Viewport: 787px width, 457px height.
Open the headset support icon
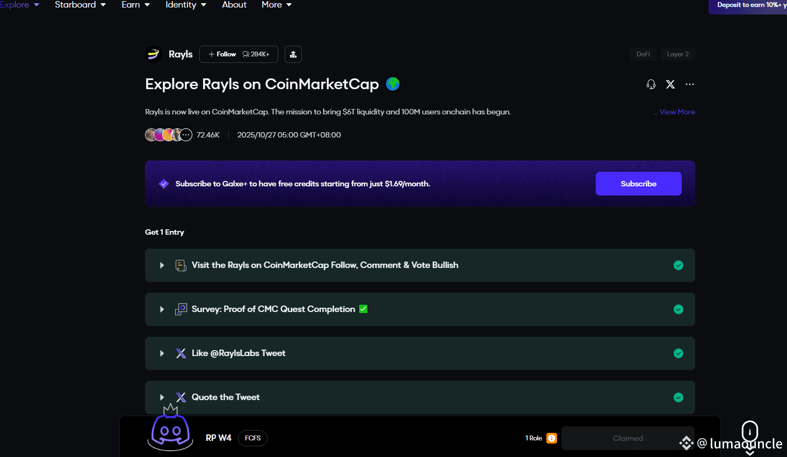click(x=651, y=84)
